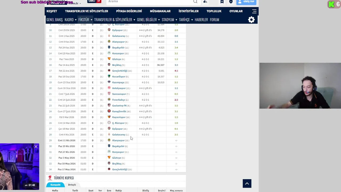The height and width of the screenshot is (192, 341).
Task: Switch to the Detaylı tab
Action: (72, 185)
